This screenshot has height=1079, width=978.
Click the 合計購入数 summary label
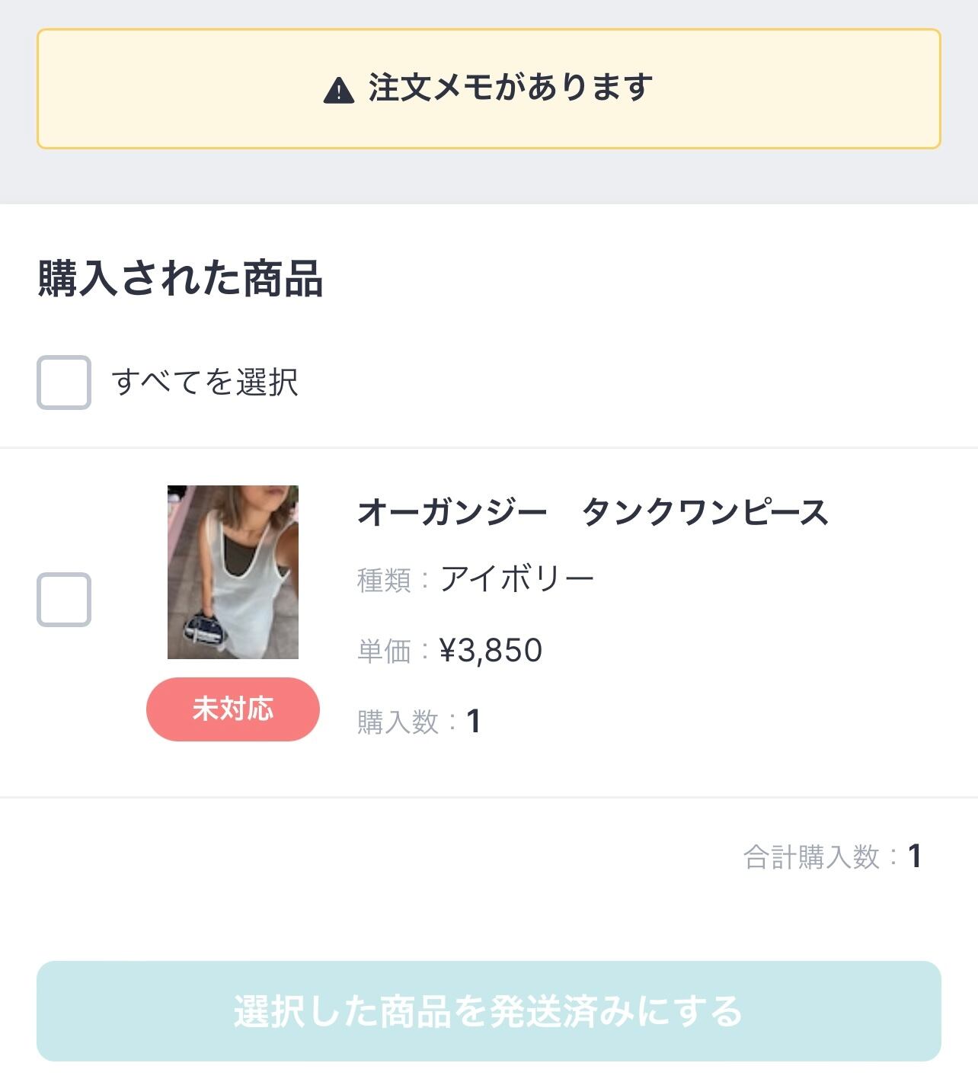(x=811, y=857)
